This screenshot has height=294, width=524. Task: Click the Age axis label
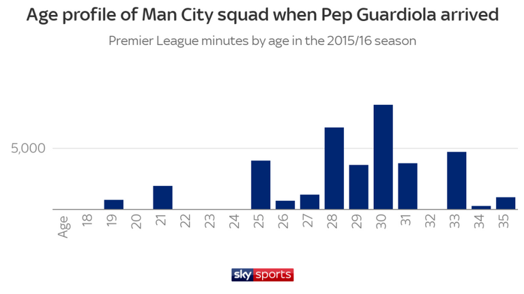63,227
